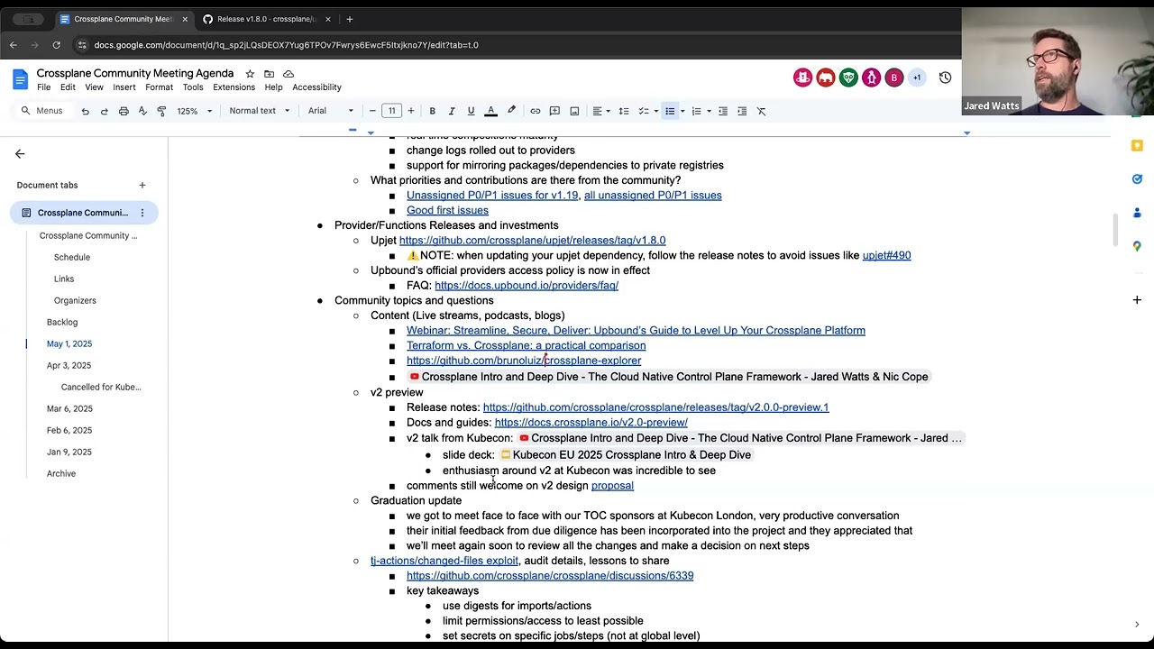Insert an image from the toolbar
The image size is (1154, 649).
574,111
